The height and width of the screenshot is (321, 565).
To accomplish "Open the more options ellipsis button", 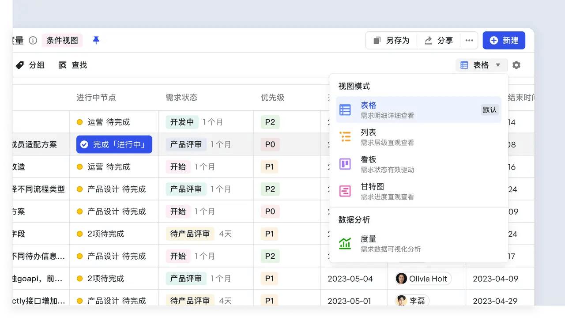I will (469, 40).
